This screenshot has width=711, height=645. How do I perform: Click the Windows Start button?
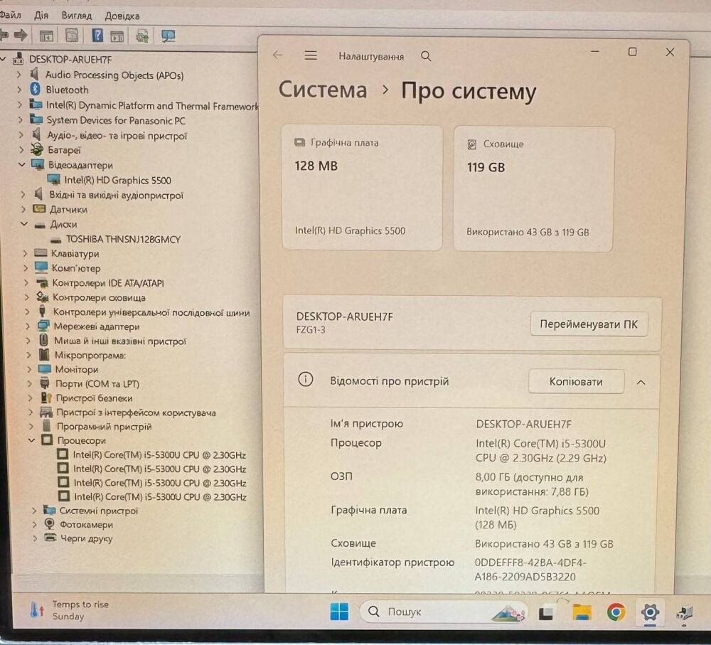click(340, 612)
